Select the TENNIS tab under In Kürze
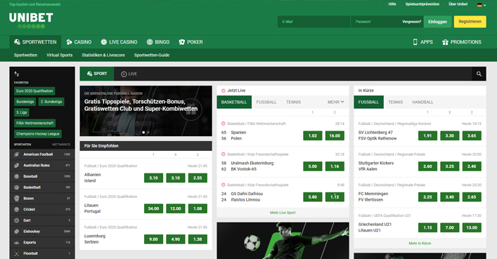The width and height of the screenshot is (497, 259). click(395, 102)
